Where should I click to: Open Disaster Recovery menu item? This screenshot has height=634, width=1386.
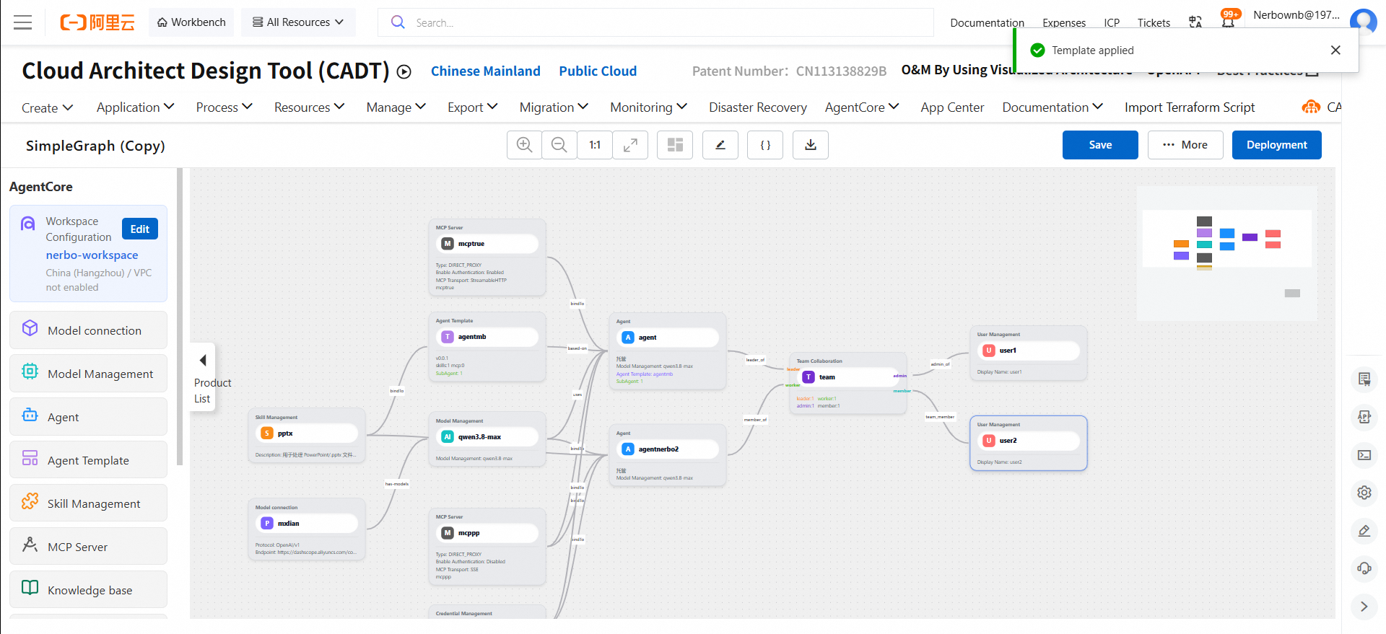[757, 107]
